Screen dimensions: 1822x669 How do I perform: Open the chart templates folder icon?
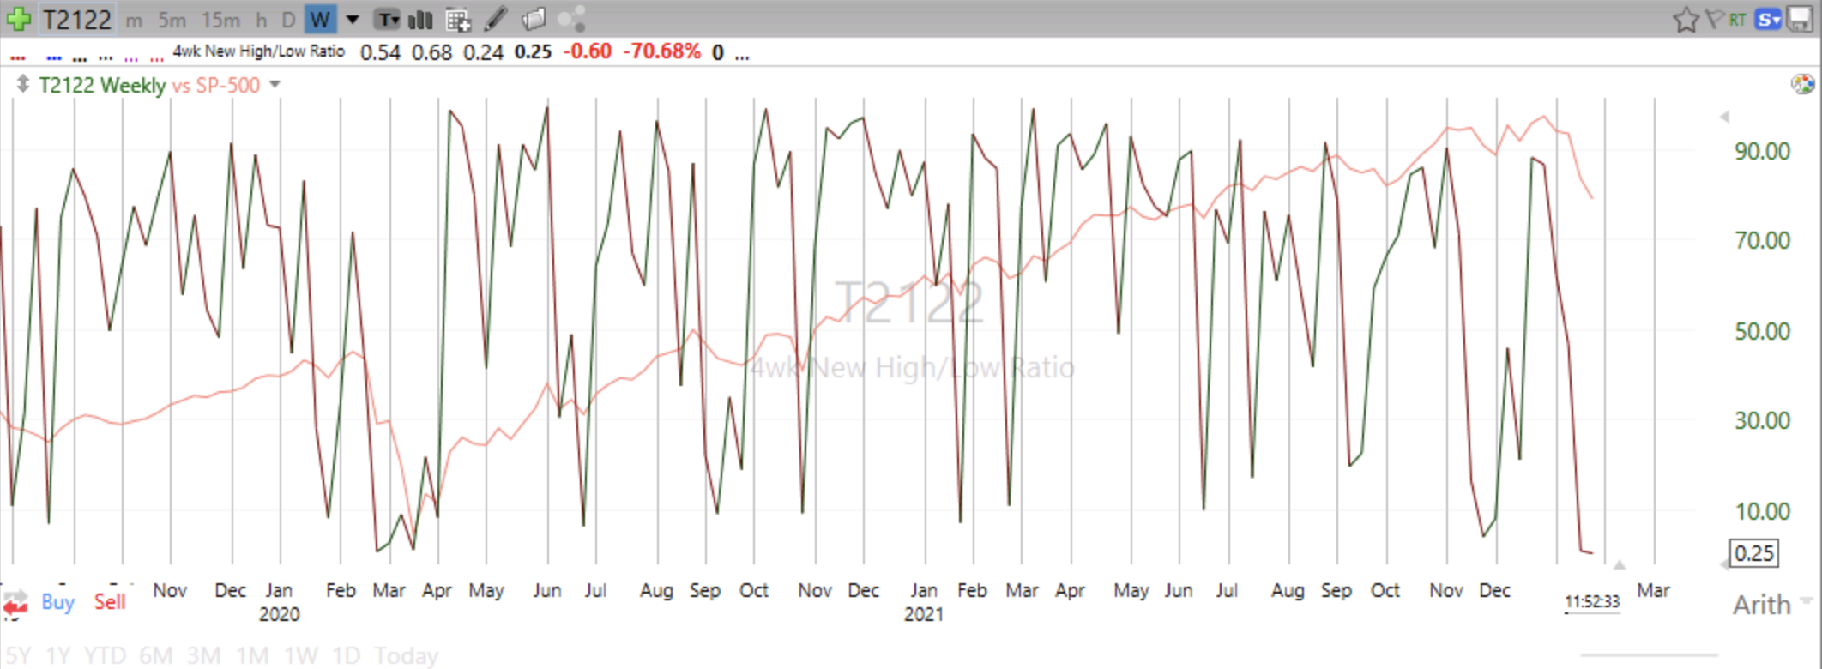[x=534, y=19]
